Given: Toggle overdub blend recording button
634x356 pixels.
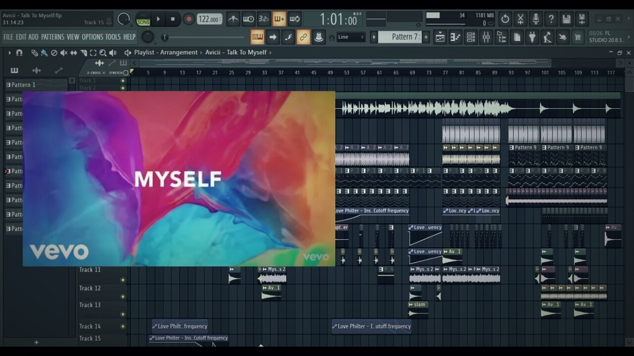Looking at the screenshot, I should click(279, 19).
